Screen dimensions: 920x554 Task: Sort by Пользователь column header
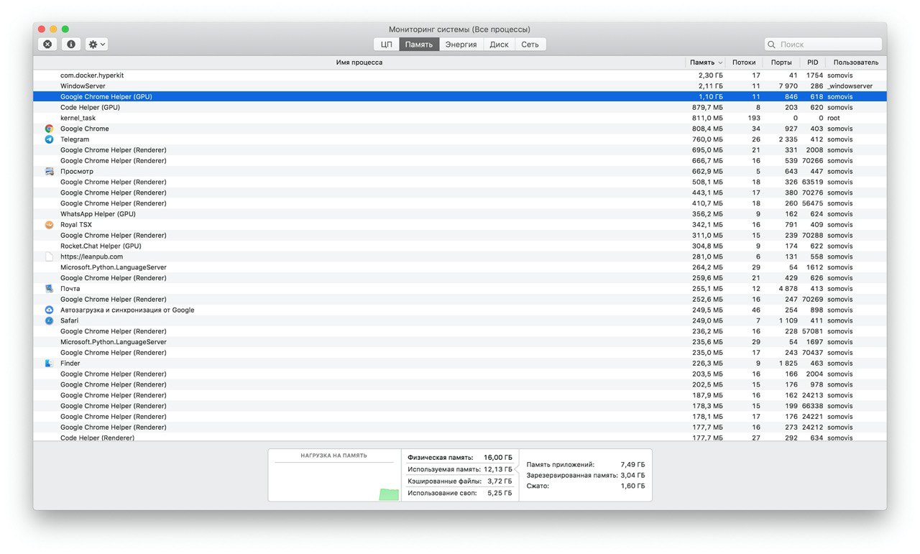[x=855, y=63]
